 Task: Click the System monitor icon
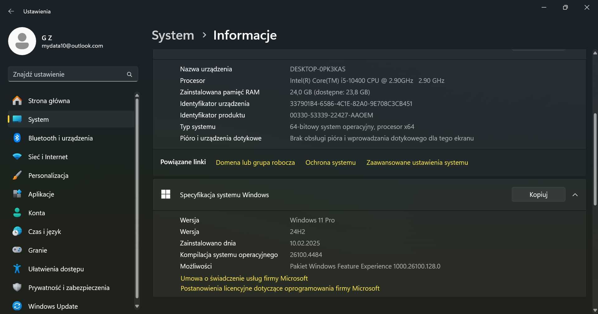point(17,119)
